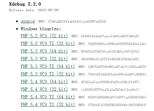
Task: Download PHP 5.4 VC9 TS (64 bit)
Action: pos(48,97)
